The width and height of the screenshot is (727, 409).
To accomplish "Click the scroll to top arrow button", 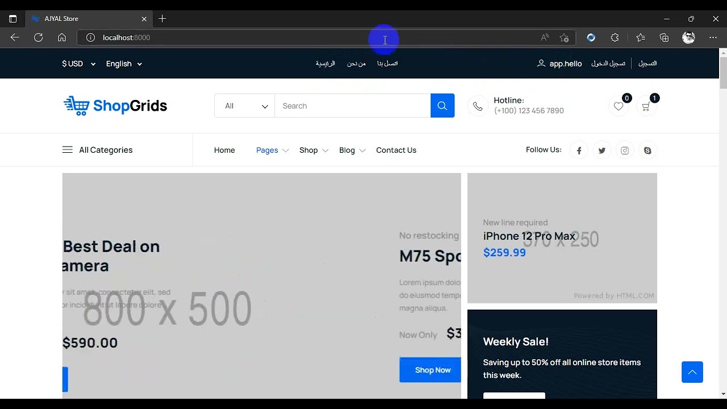I will point(692,372).
